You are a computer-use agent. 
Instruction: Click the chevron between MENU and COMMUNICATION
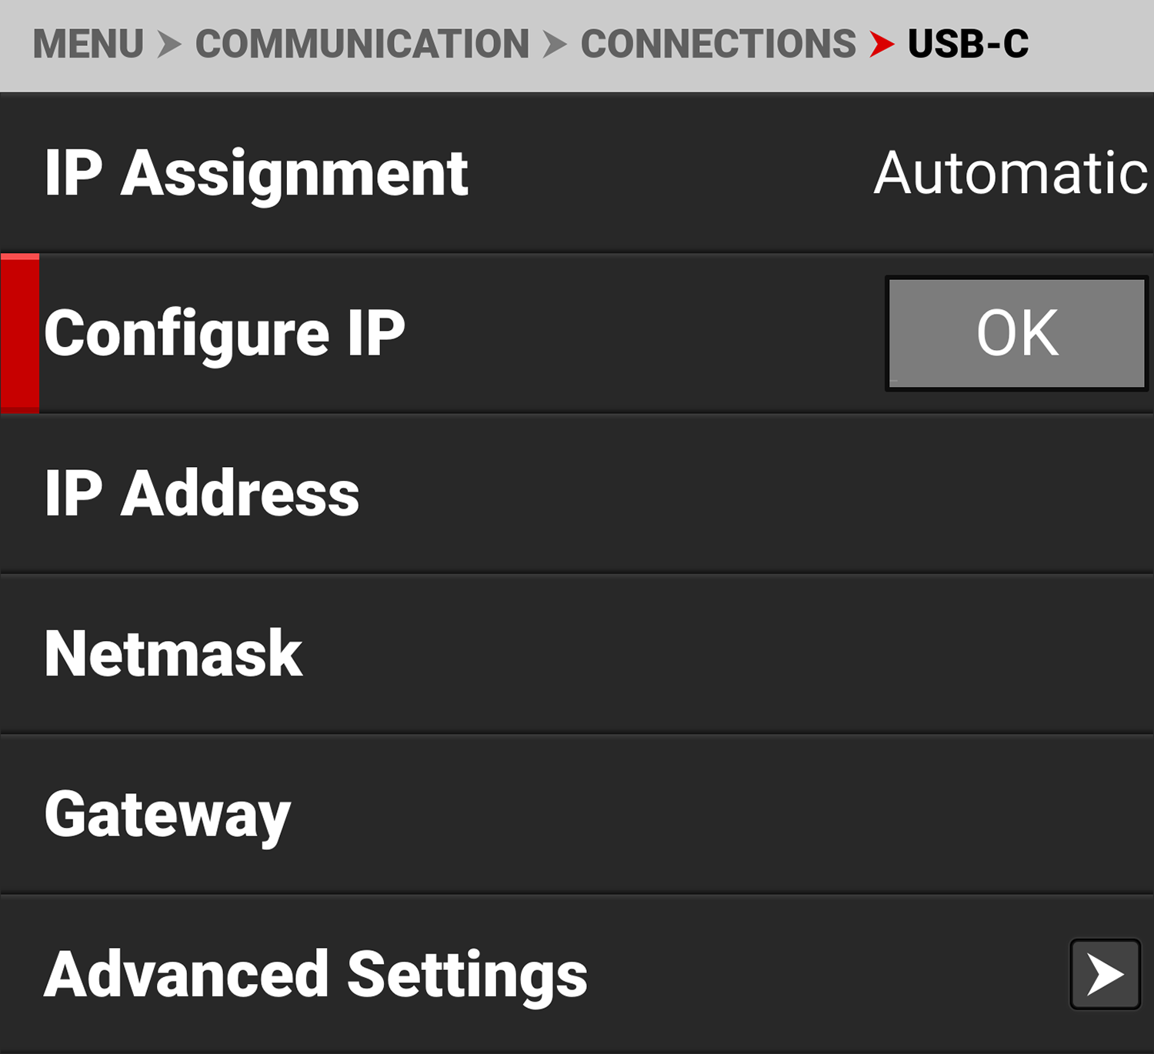pyautogui.click(x=169, y=44)
